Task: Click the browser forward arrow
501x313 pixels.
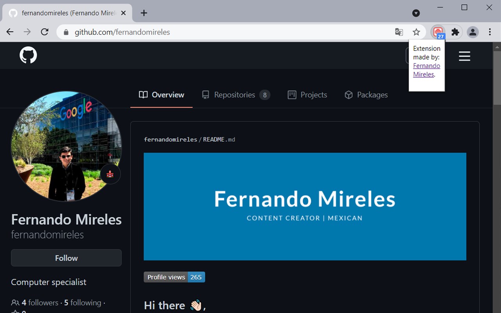Action: (x=27, y=32)
